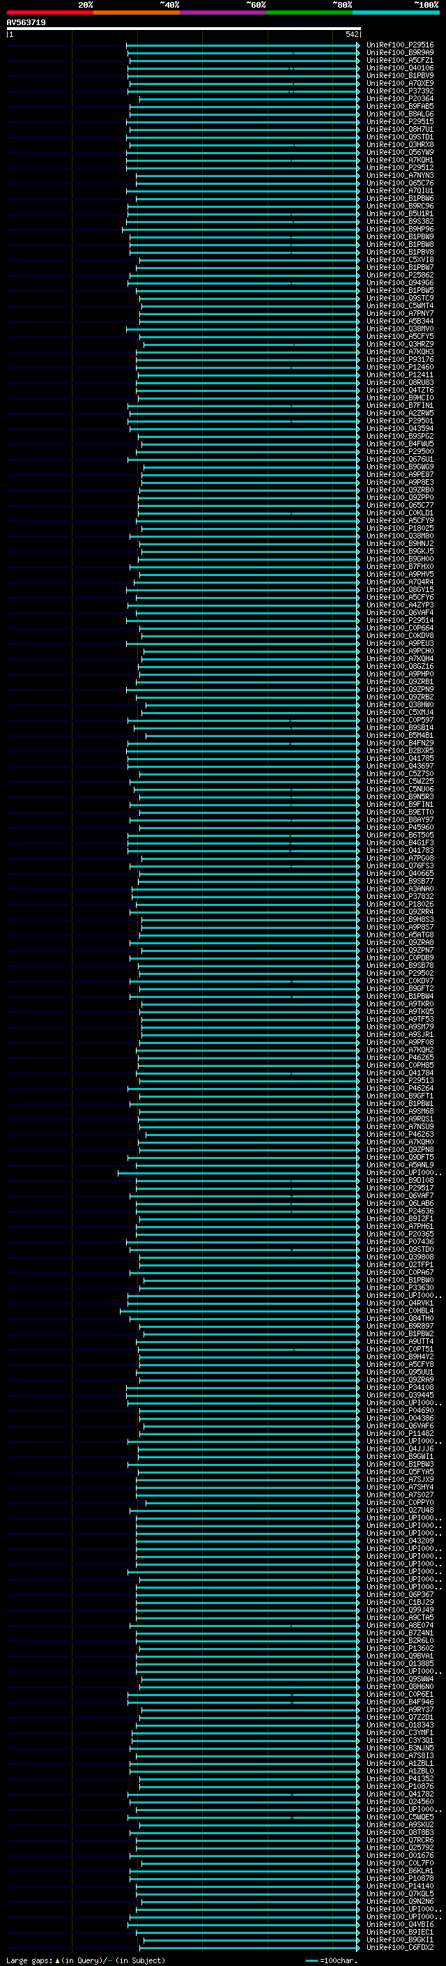Viewport: 446px width, 1966px height.
Task: Open hit UniRef100_B9R9A9
Action: click(x=400, y=53)
